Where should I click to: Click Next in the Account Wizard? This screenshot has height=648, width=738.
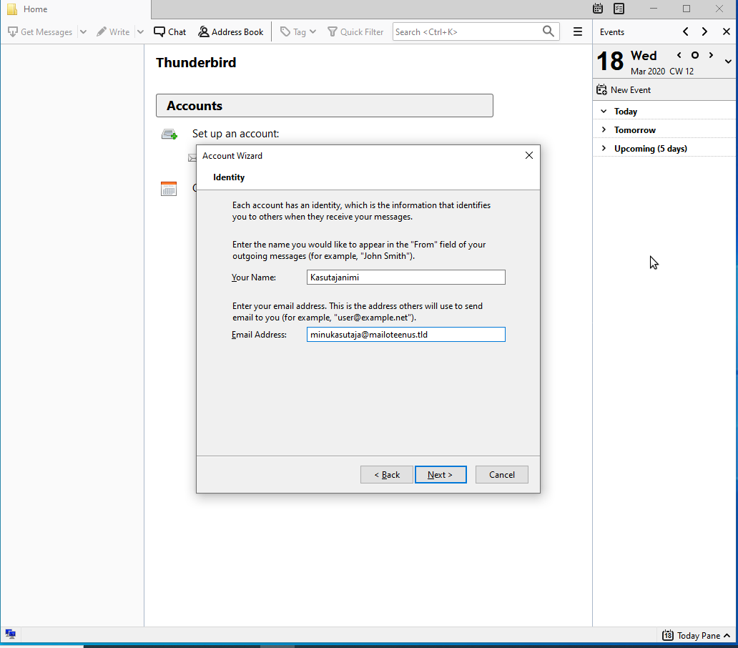(x=441, y=475)
